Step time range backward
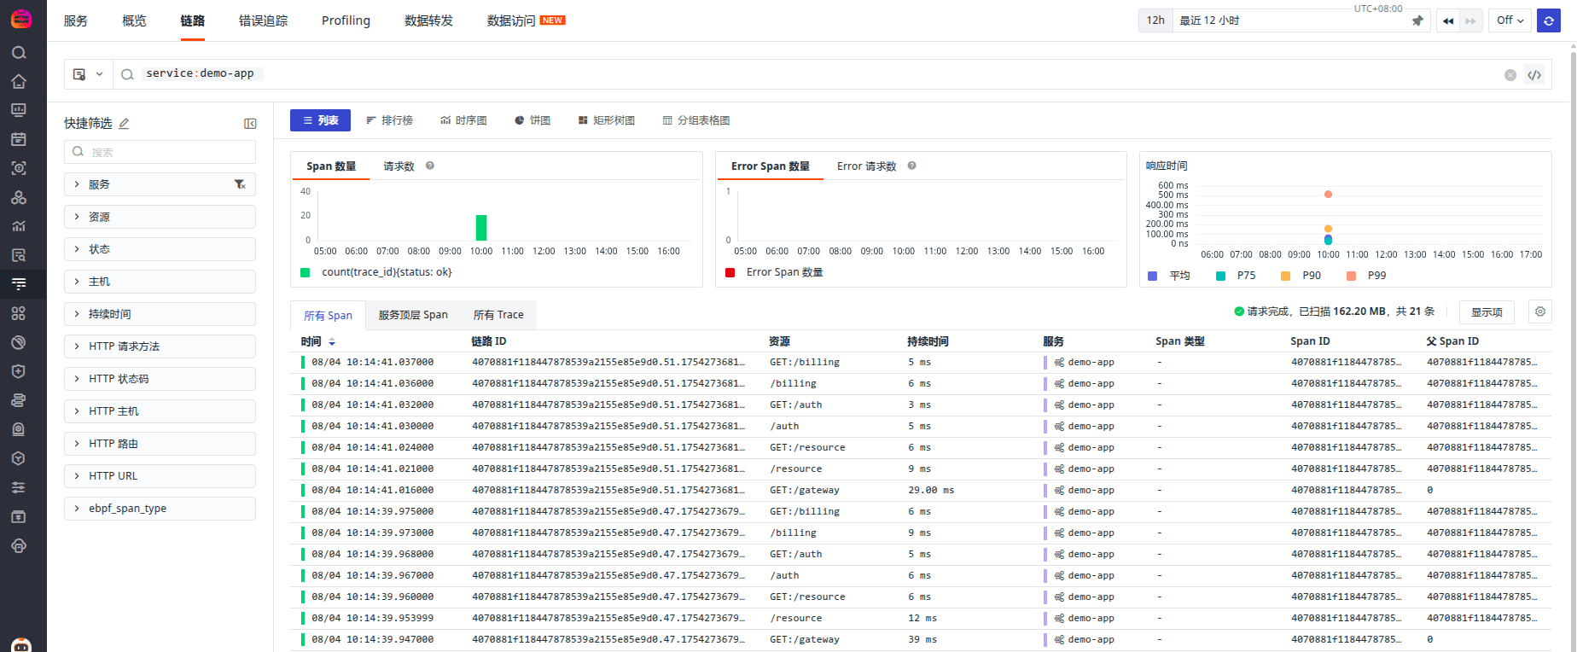The width and height of the screenshot is (1577, 652). (1448, 20)
